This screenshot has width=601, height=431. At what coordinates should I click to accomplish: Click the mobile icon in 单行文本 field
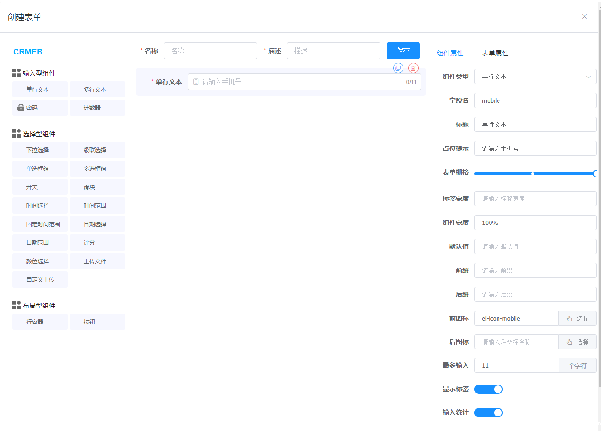(196, 82)
